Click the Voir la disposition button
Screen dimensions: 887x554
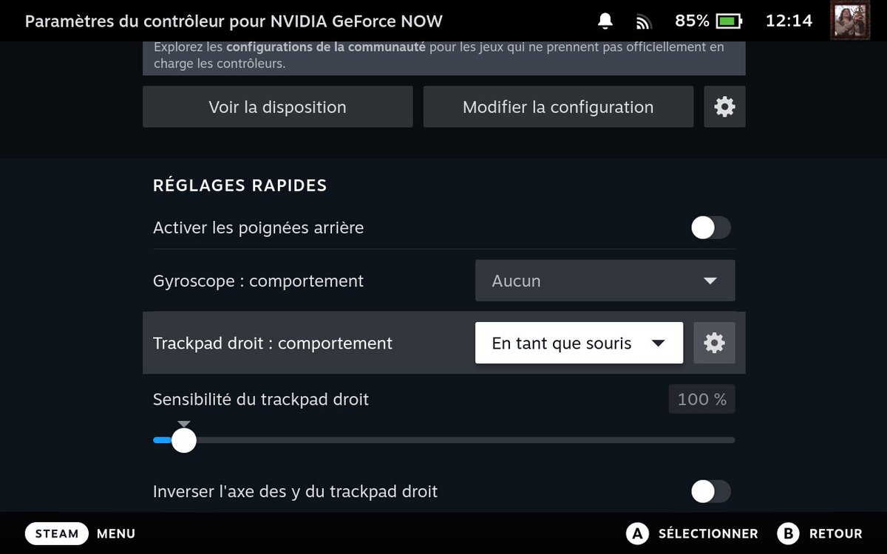point(277,107)
